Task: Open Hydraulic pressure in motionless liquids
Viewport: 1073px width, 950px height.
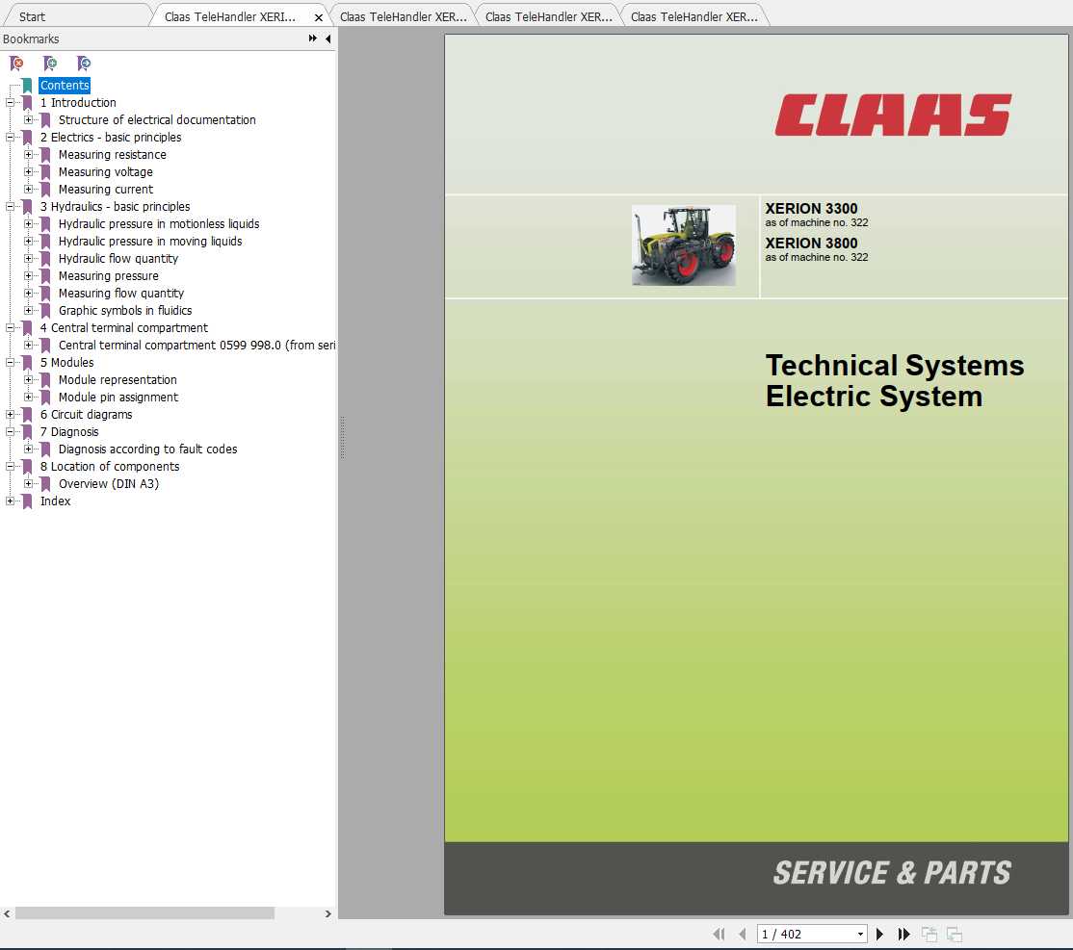Action: point(159,223)
